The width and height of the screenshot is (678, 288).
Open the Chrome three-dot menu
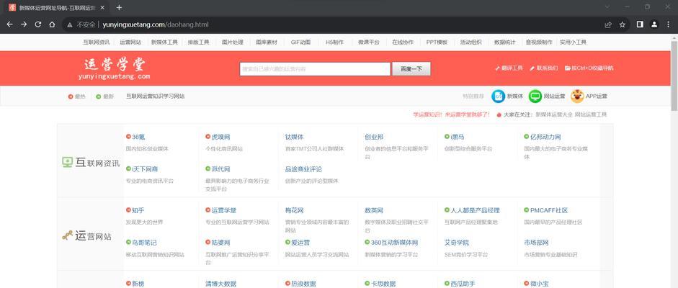(668, 24)
